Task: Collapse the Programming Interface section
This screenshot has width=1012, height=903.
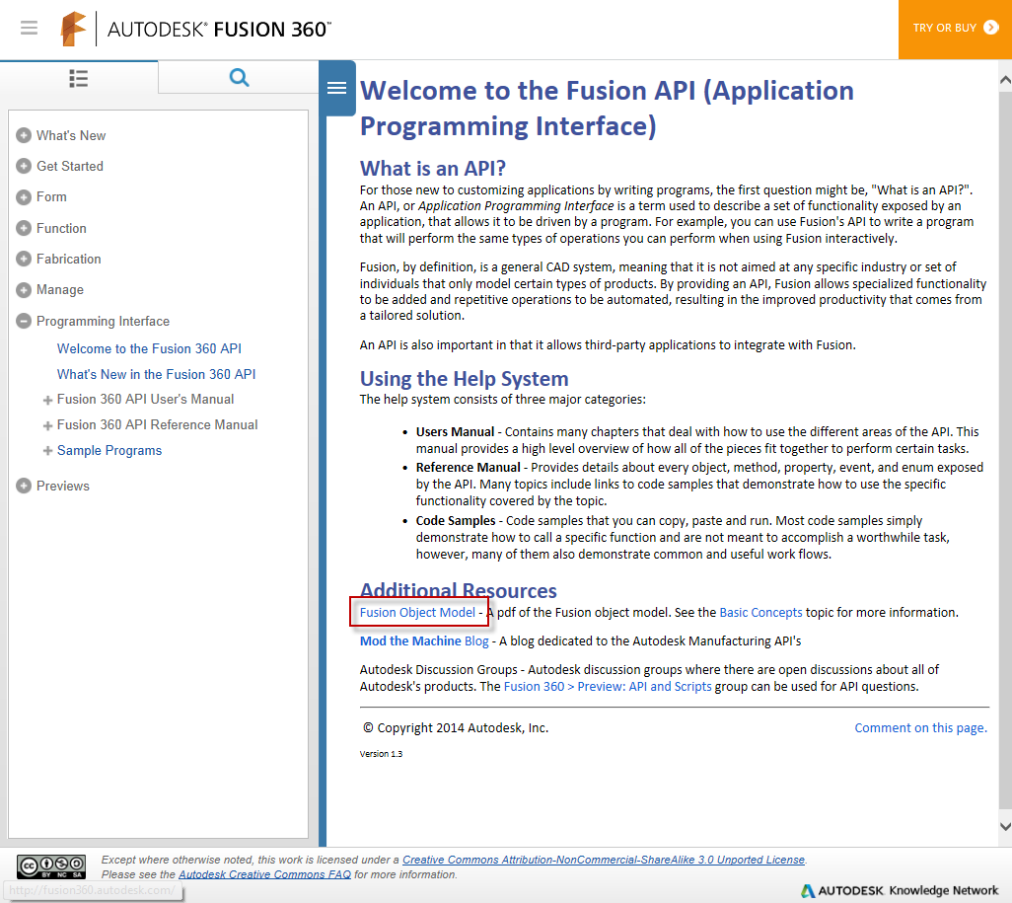Action: [24, 321]
